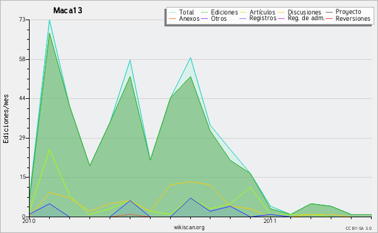Click the y-axis value 29
This screenshot has height=233, width=378.
[x=23, y=138]
